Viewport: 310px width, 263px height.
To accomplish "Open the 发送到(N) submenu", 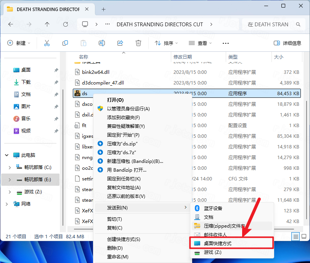I will pos(142,207).
